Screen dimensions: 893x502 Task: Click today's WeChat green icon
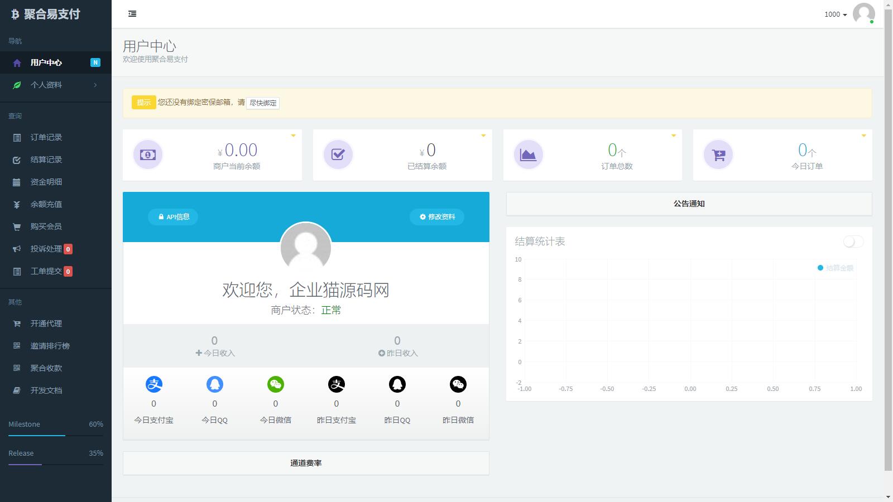click(x=276, y=384)
